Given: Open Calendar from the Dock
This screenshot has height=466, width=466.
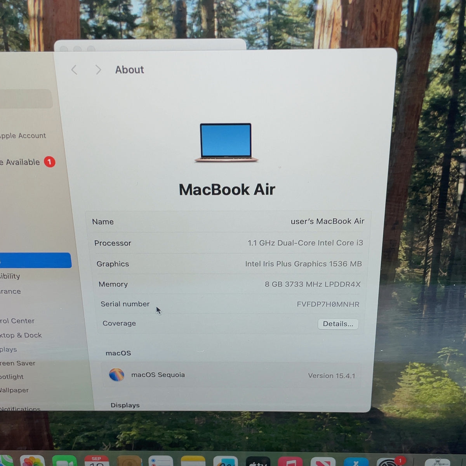Looking at the screenshot, I should click(97, 461).
